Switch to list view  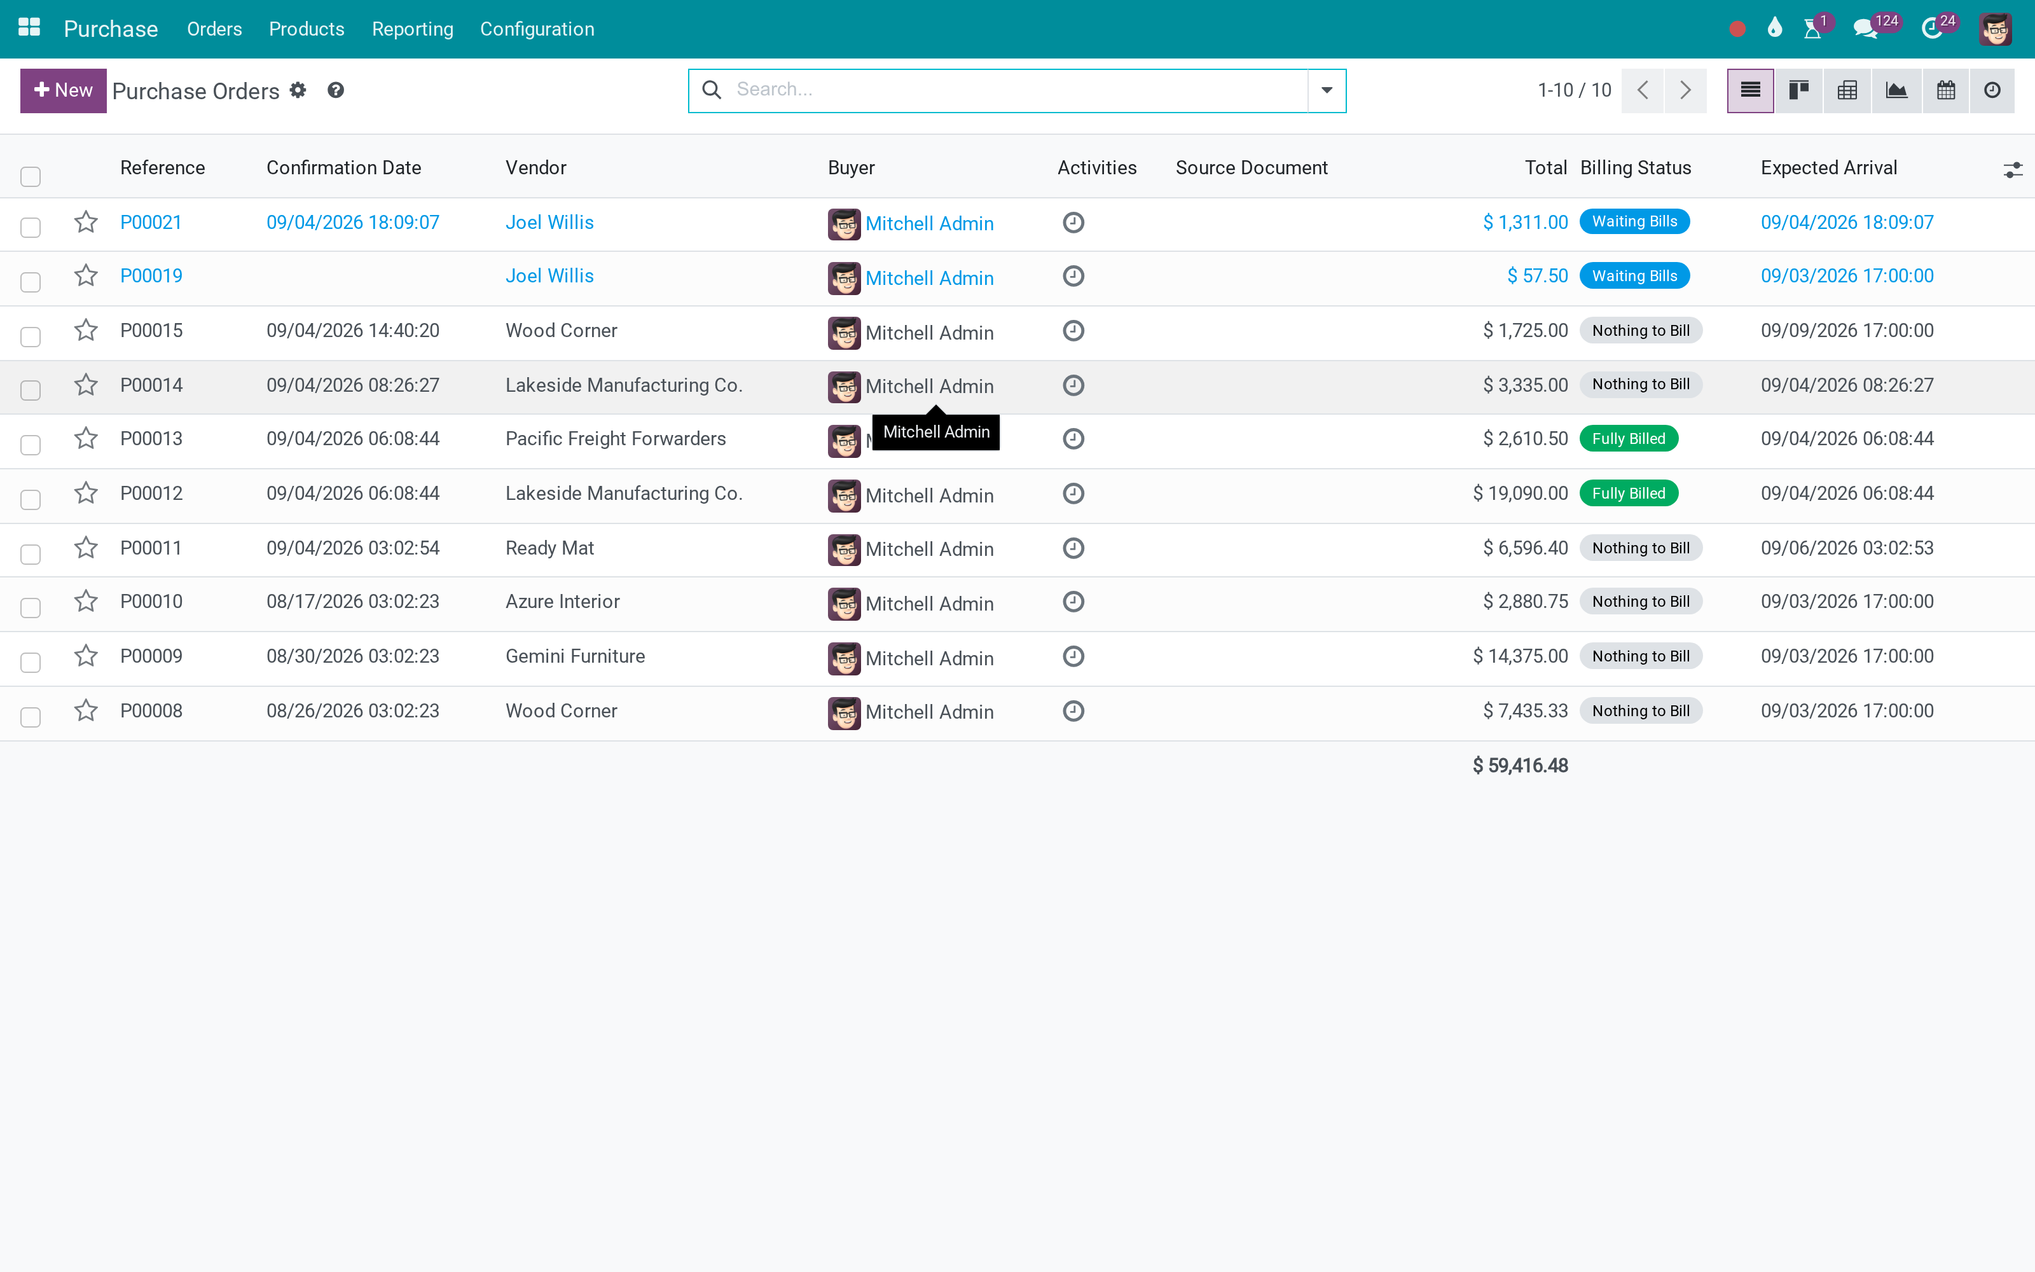(1750, 90)
